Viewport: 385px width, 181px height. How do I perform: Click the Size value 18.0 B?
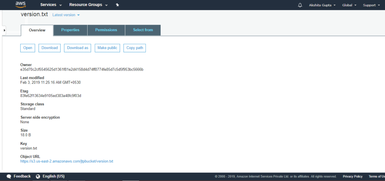tap(26, 135)
